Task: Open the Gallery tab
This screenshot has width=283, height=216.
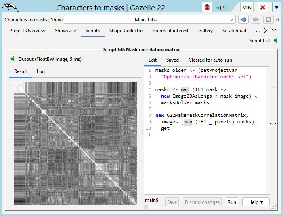Action: (x=205, y=31)
